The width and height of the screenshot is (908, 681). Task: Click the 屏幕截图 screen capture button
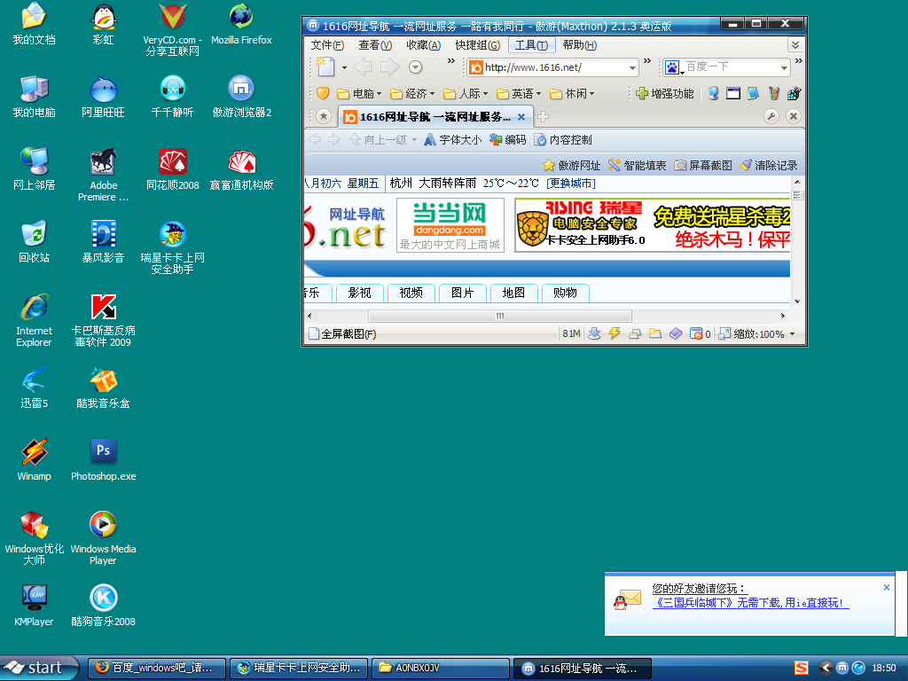point(703,166)
